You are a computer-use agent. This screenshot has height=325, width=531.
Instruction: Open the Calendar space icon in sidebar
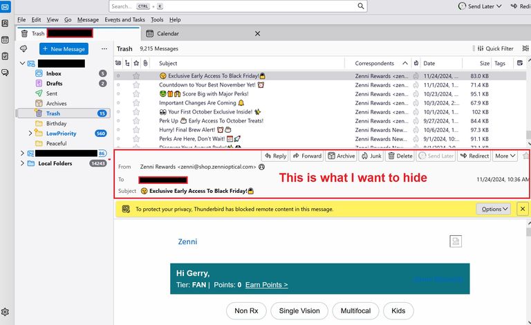[5, 39]
